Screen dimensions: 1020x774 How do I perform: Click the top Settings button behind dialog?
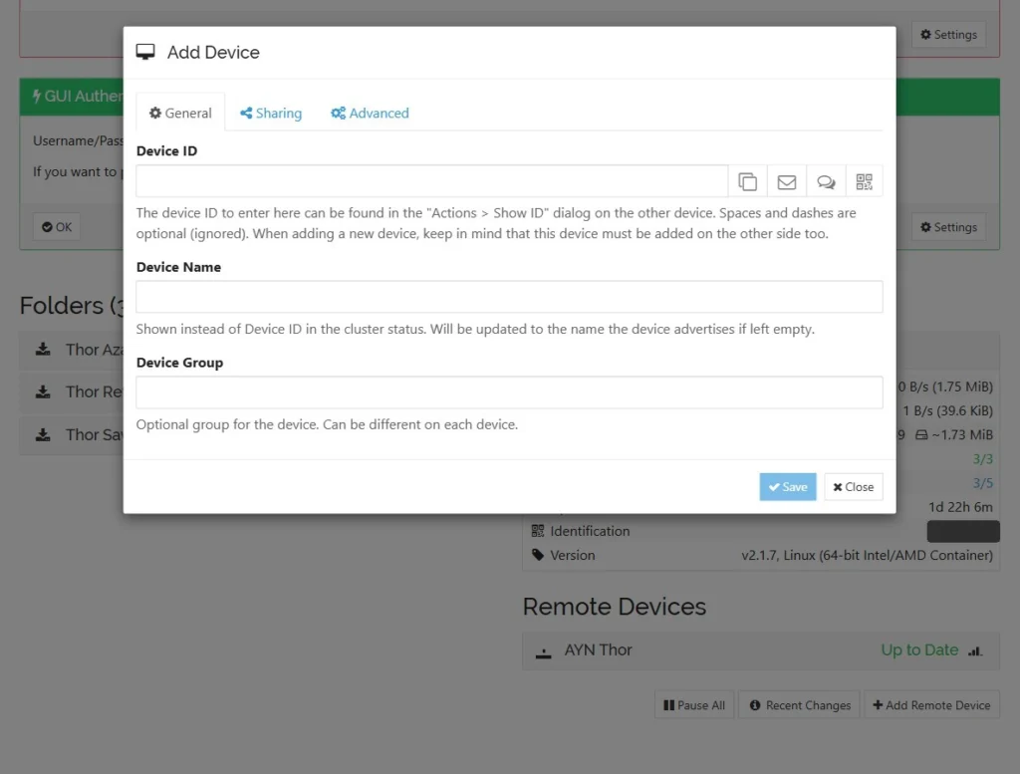[x=948, y=35]
